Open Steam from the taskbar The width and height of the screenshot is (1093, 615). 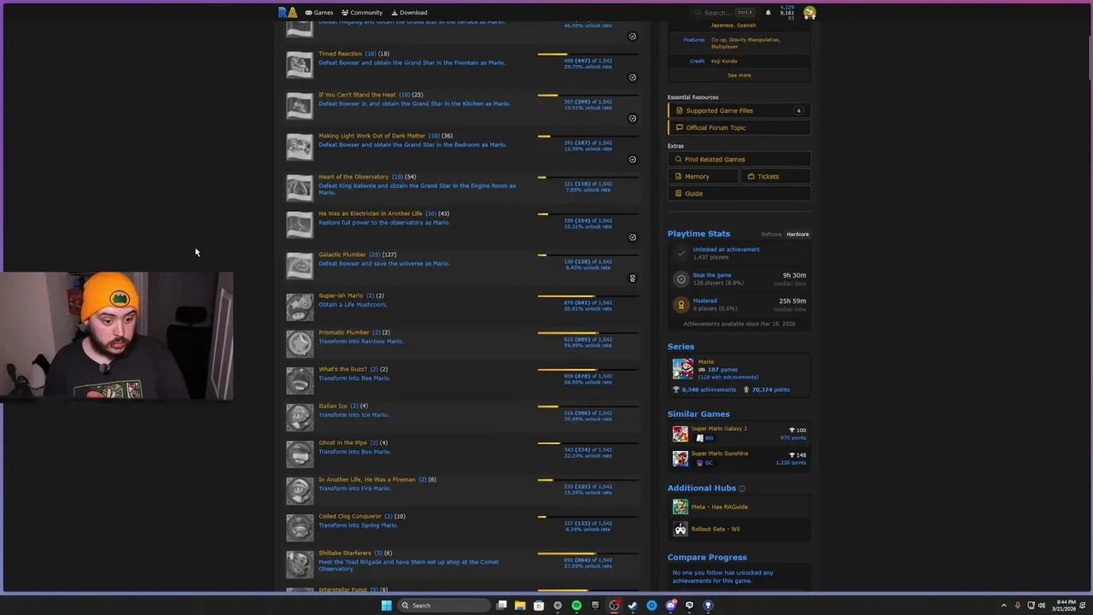coord(633,606)
